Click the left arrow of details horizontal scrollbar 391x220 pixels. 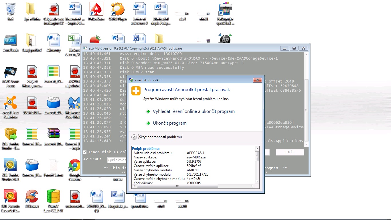(x=134, y=186)
